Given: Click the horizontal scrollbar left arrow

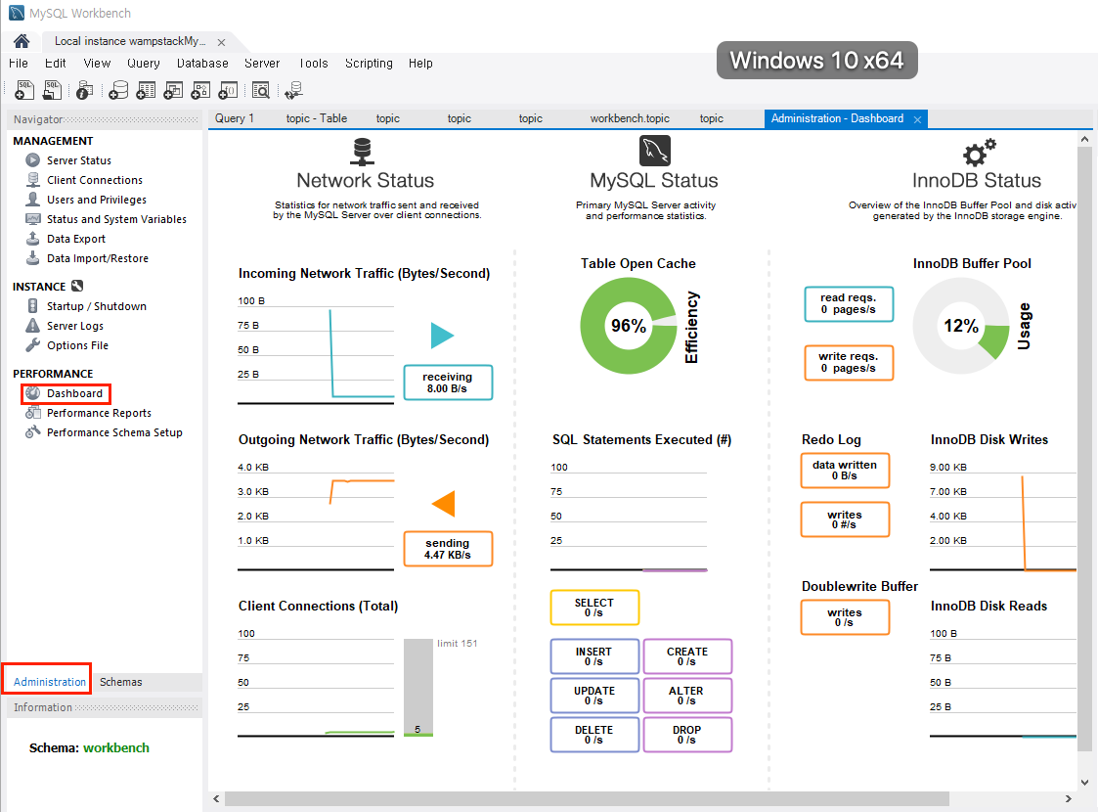Looking at the screenshot, I should (x=216, y=798).
